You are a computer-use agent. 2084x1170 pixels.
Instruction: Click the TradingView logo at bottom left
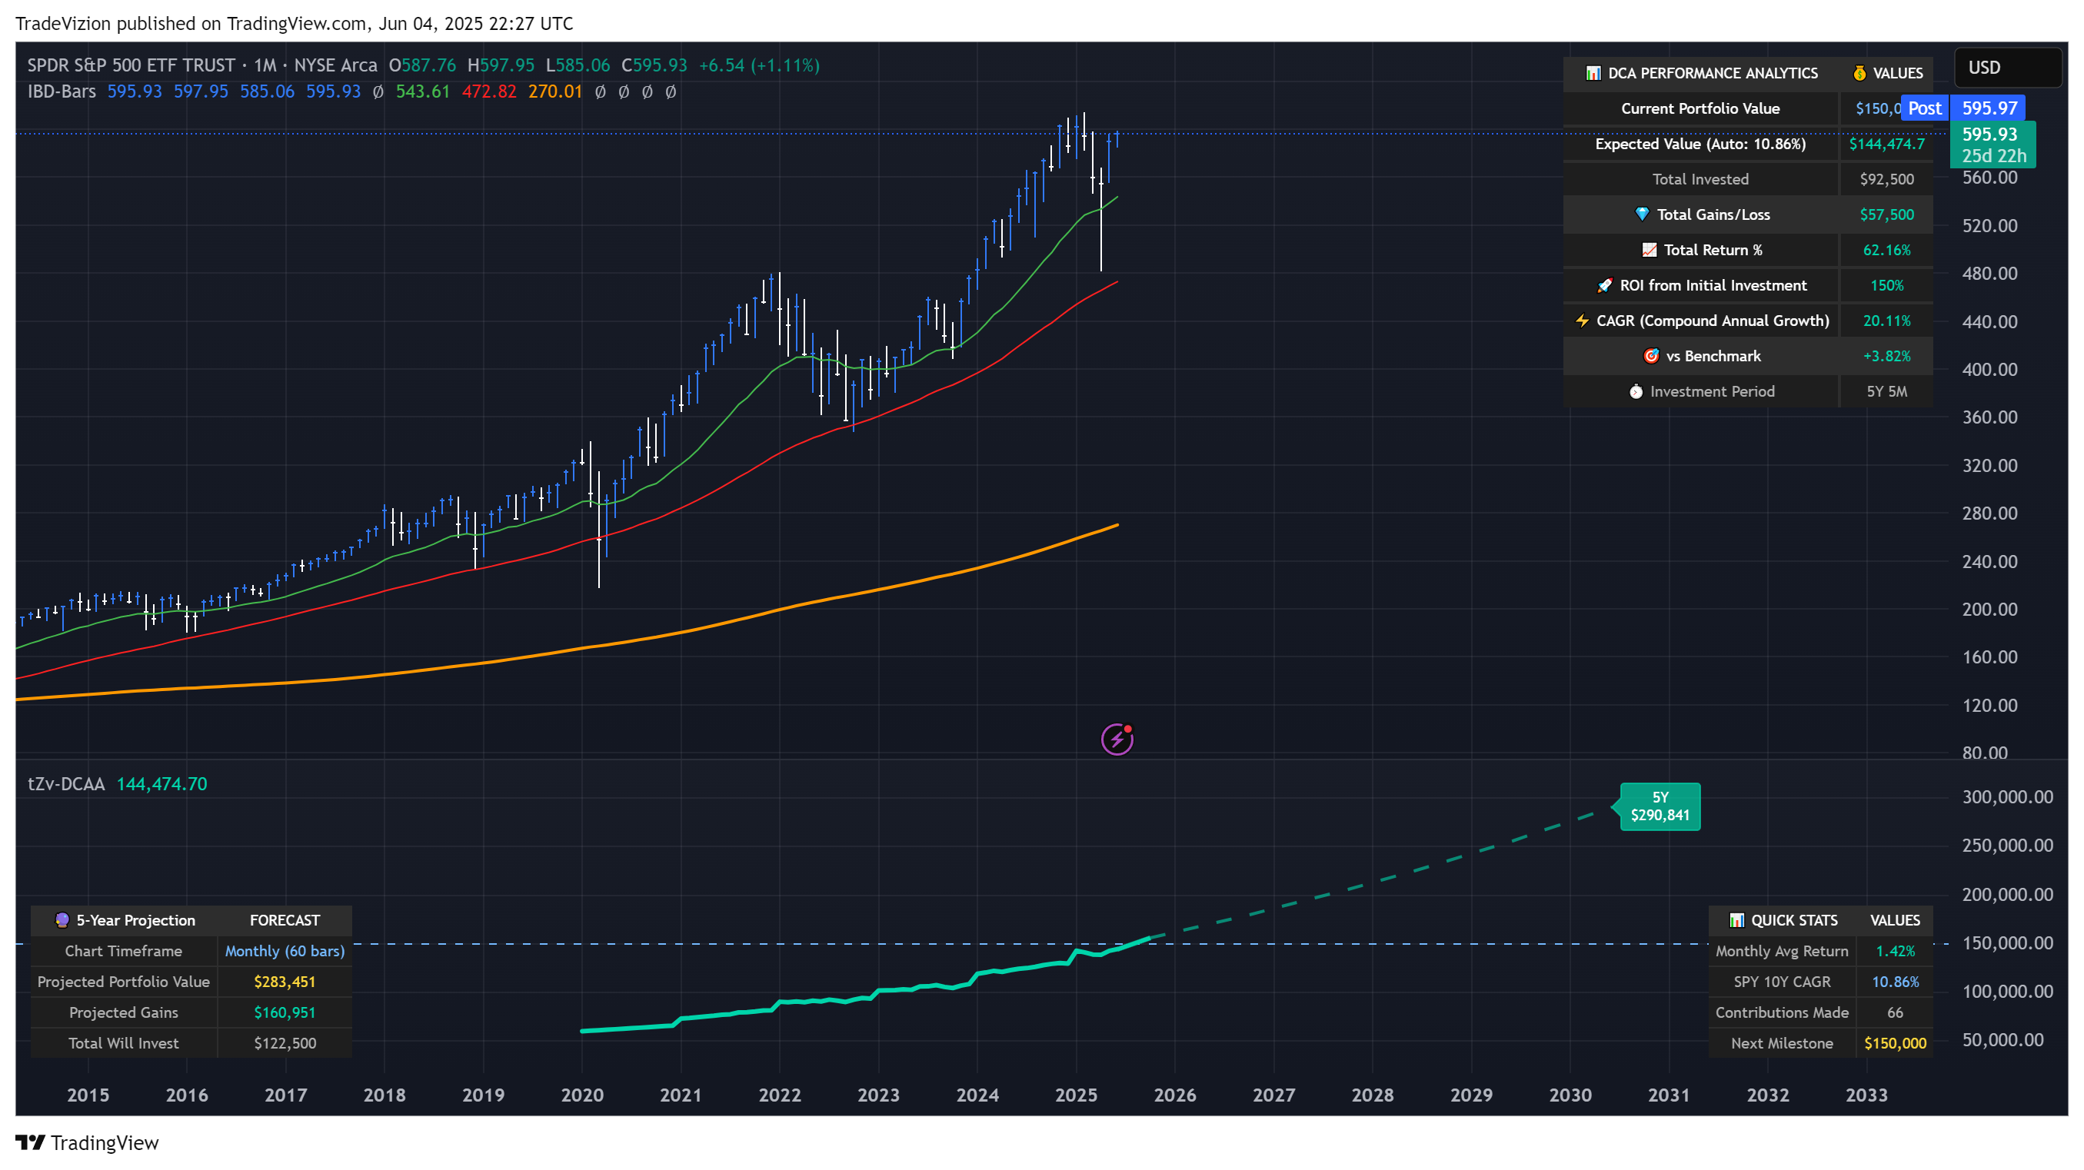point(30,1142)
